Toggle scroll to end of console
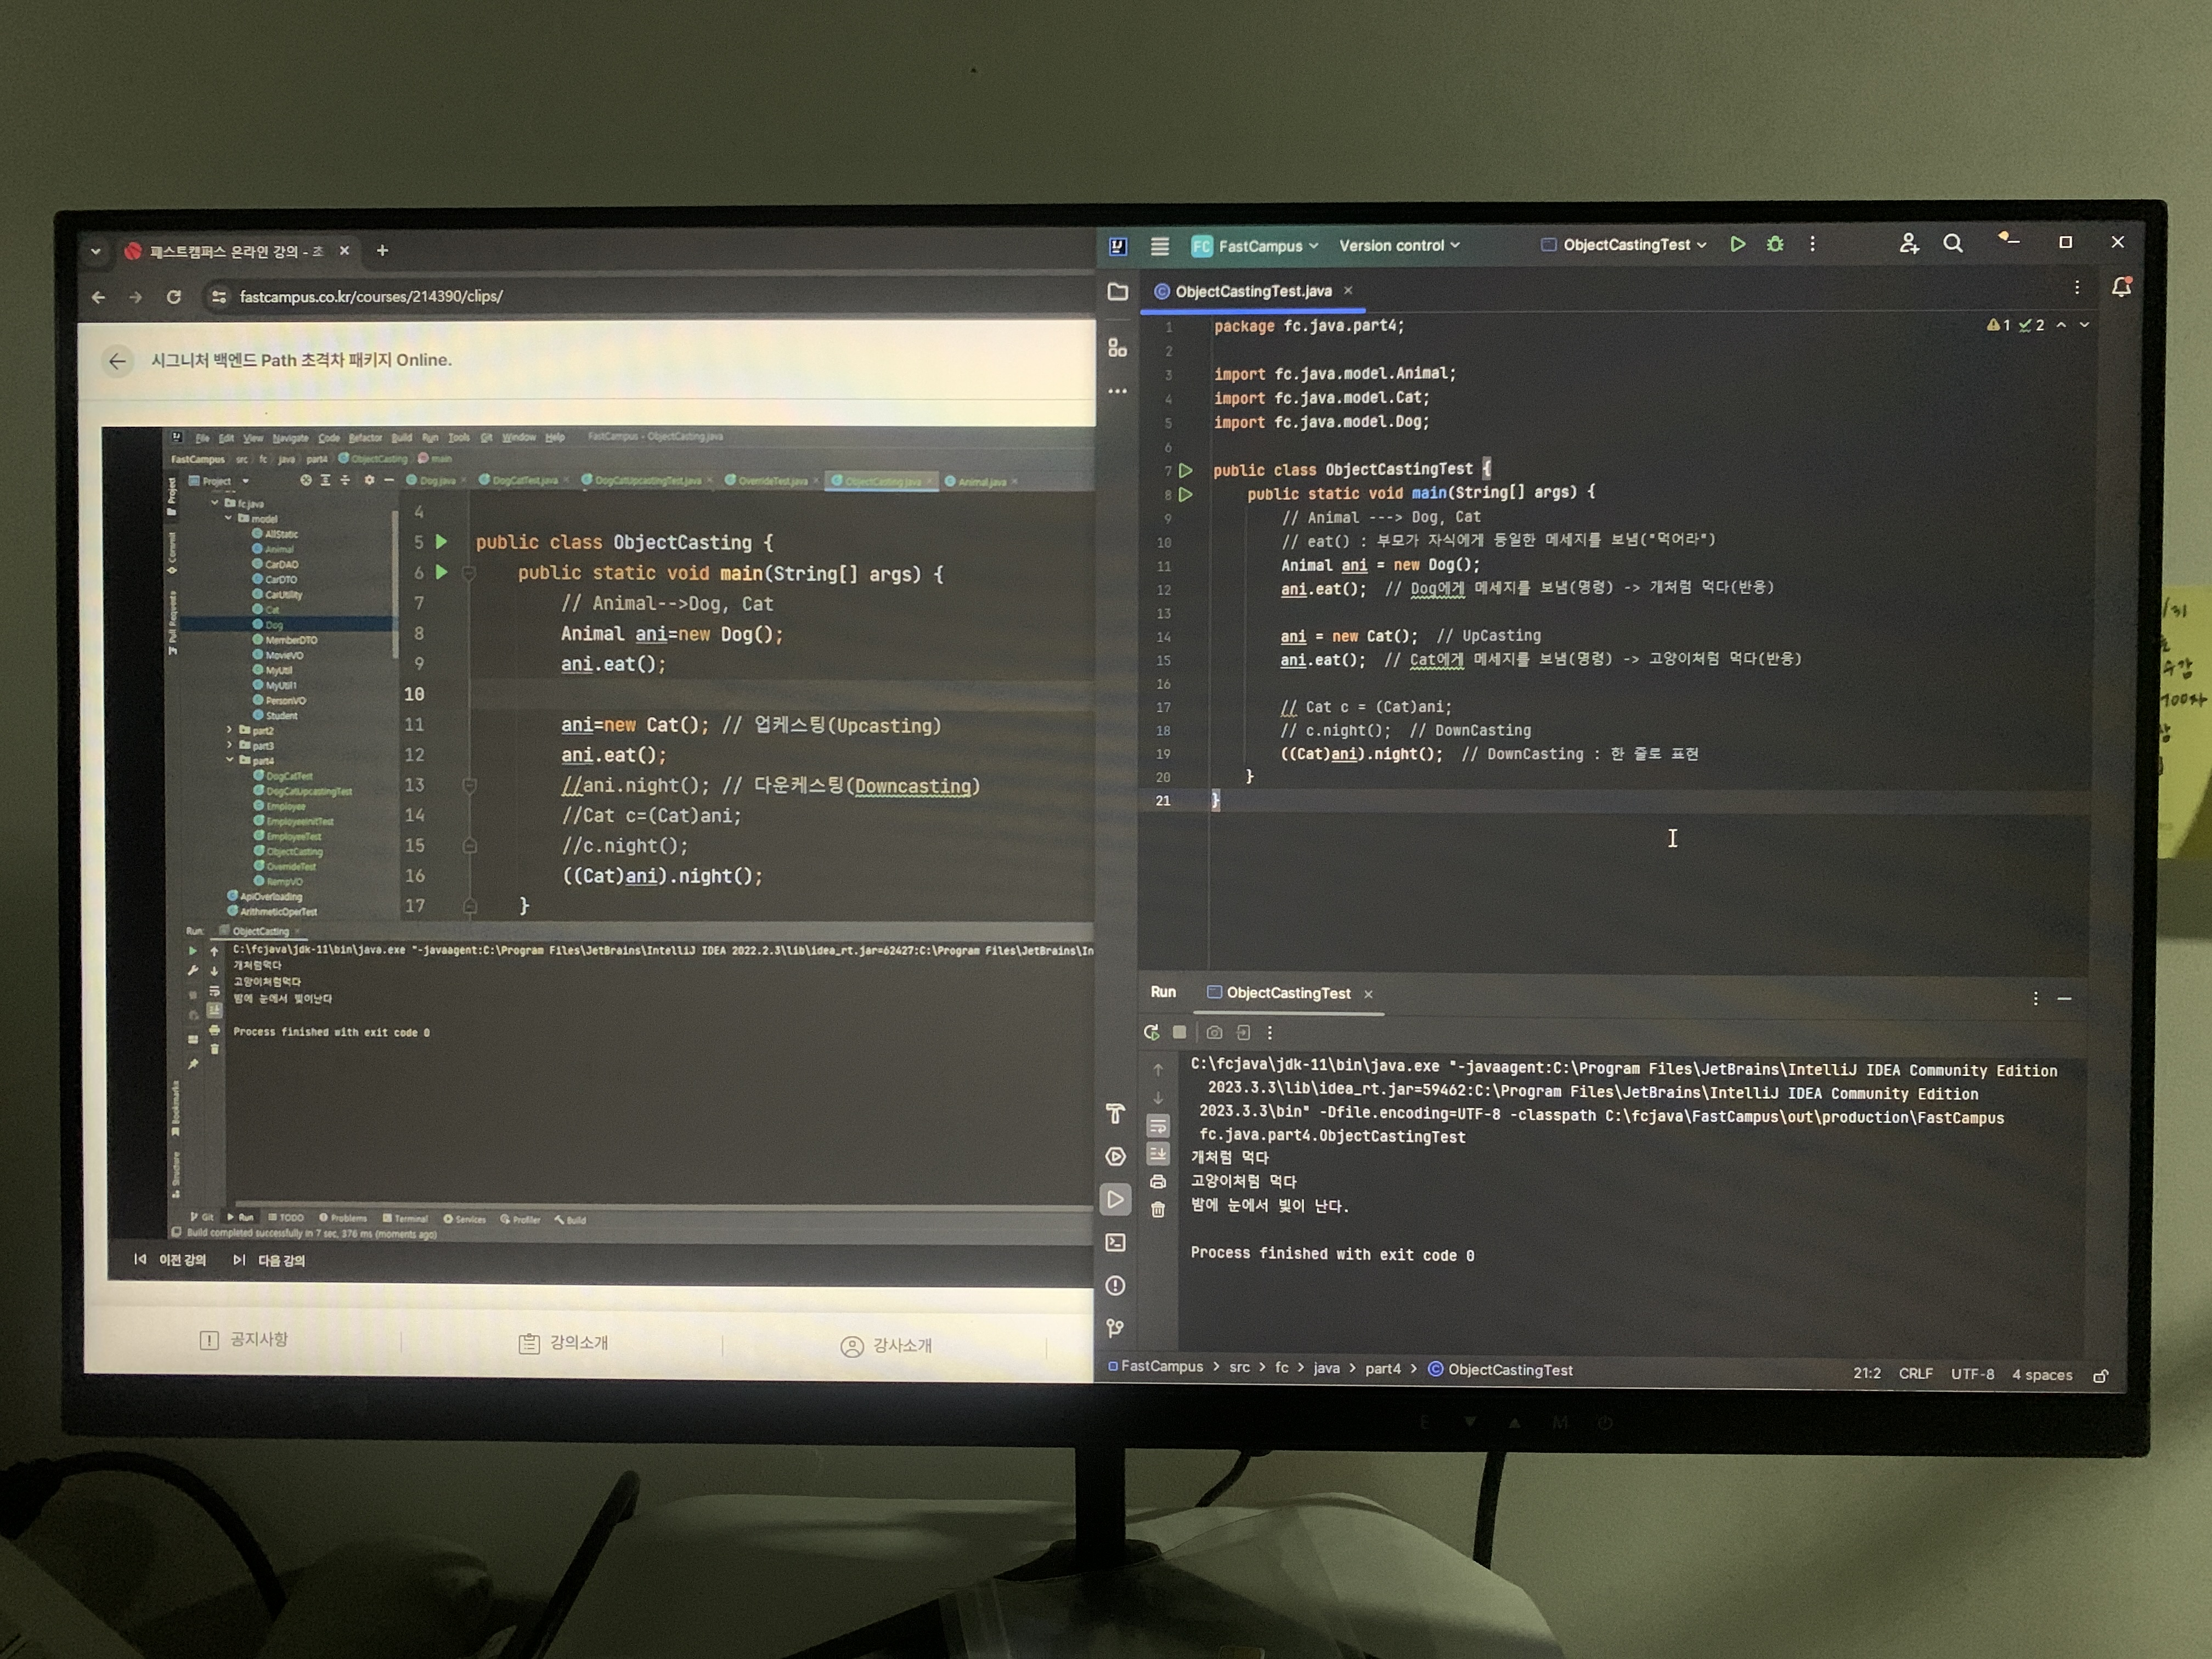The width and height of the screenshot is (2212, 1659). (x=1158, y=1154)
